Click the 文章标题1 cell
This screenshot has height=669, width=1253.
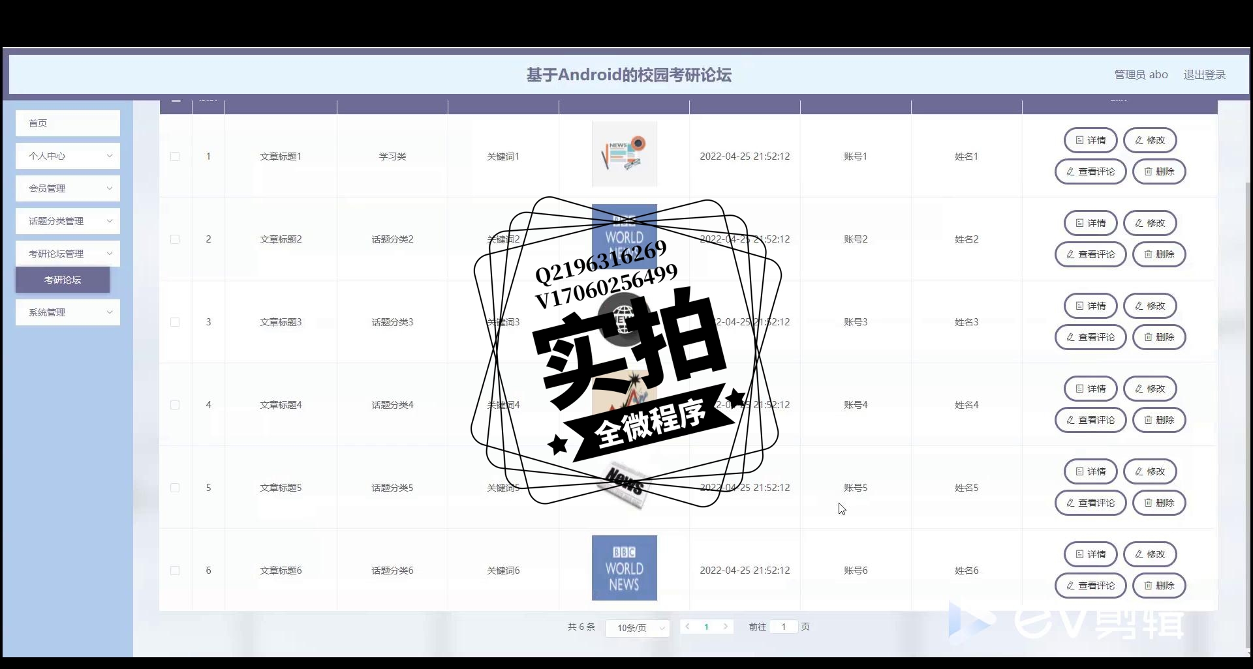pos(281,156)
